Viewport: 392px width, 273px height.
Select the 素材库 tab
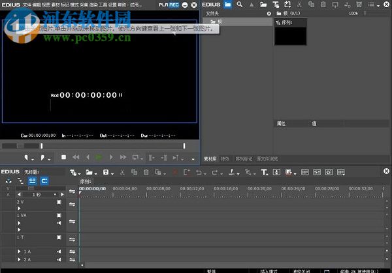[210, 159]
